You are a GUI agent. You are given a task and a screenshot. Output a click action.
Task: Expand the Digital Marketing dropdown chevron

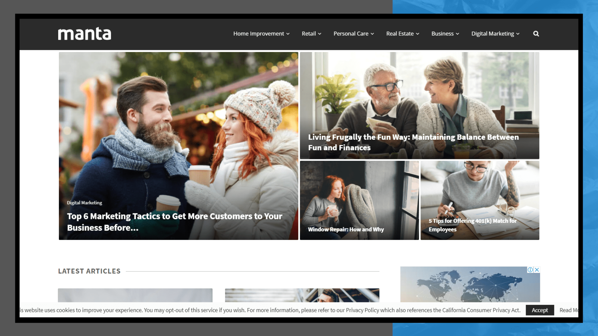coord(518,34)
